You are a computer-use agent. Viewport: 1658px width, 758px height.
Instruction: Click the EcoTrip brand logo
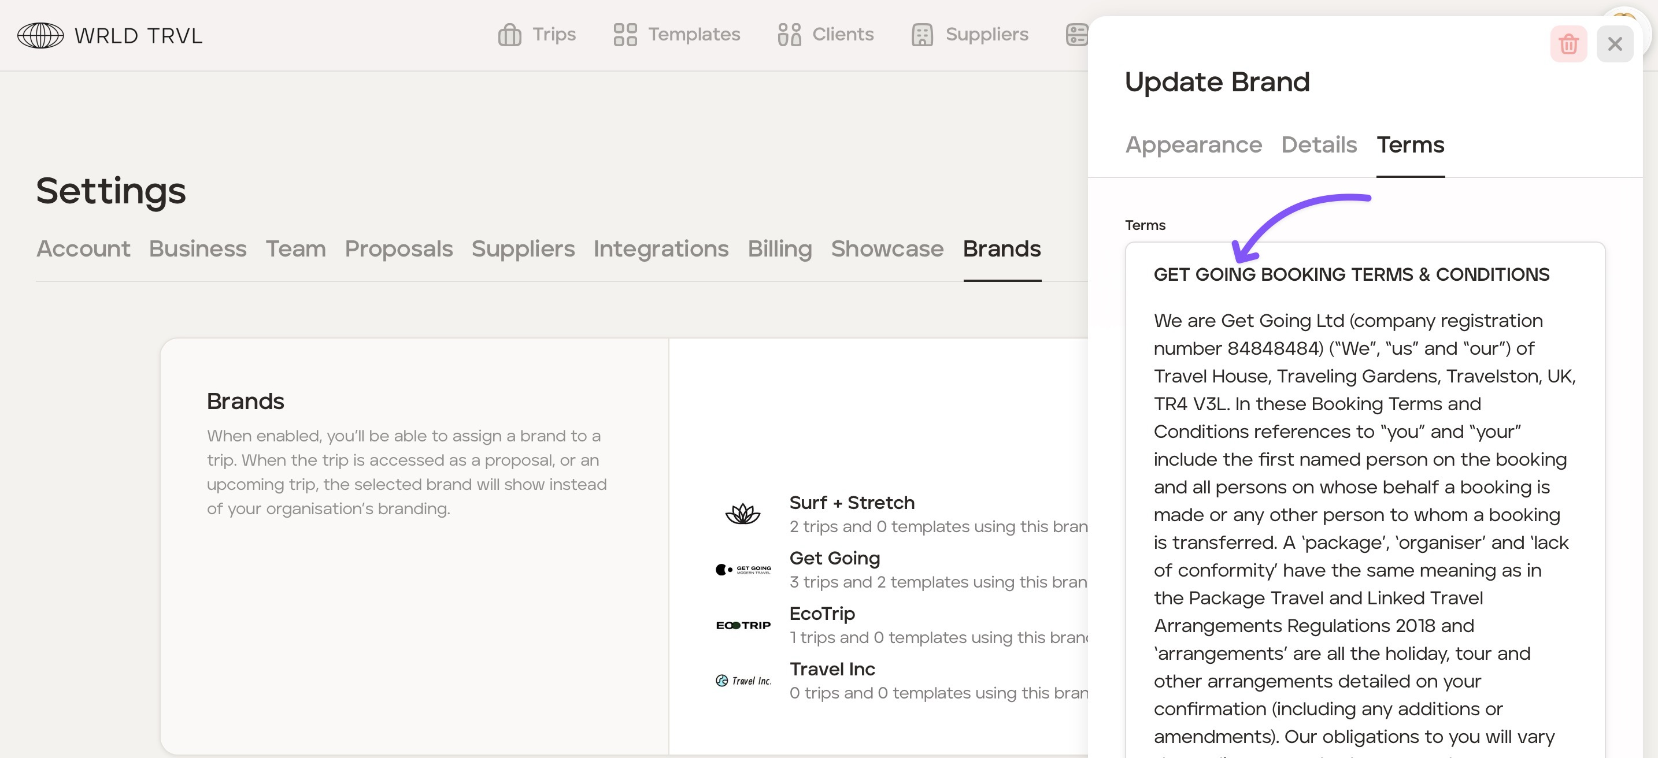tap(743, 625)
